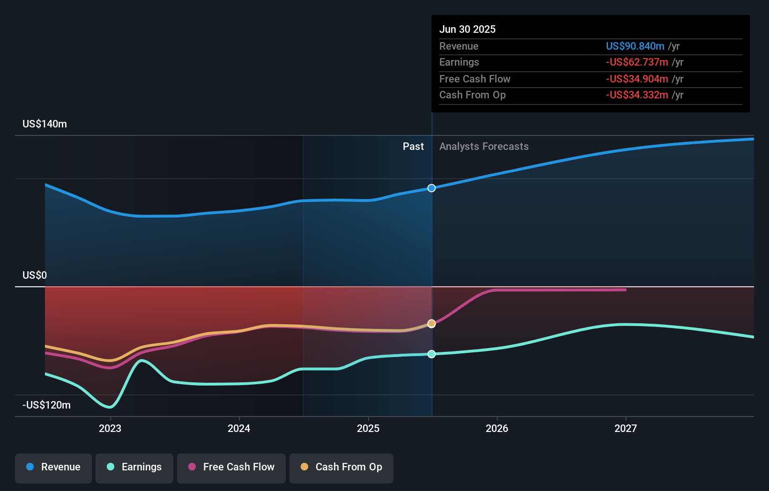Switch to the Past section of the chart
The height and width of the screenshot is (491, 769).
click(413, 147)
